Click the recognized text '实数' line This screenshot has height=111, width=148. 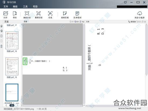90,58
